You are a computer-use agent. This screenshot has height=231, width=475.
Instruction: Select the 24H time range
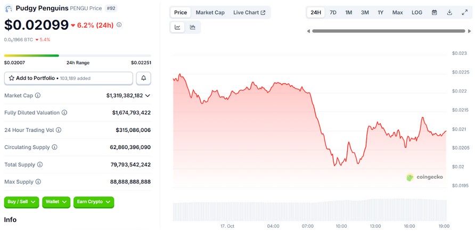point(316,12)
